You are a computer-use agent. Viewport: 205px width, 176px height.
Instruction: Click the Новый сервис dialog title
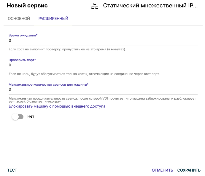(27, 6)
